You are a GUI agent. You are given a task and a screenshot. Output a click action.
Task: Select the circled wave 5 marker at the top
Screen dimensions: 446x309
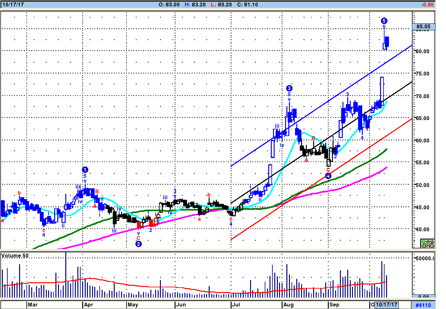click(x=384, y=21)
